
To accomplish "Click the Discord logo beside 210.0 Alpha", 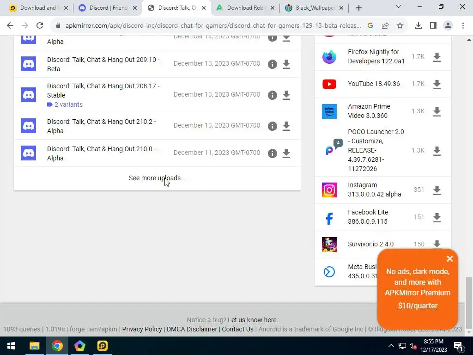I will tap(29, 153).
